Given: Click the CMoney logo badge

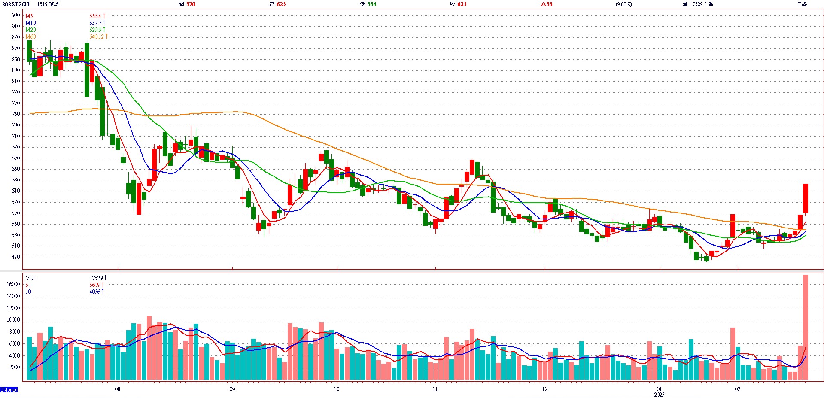Looking at the screenshot, I should point(9,389).
